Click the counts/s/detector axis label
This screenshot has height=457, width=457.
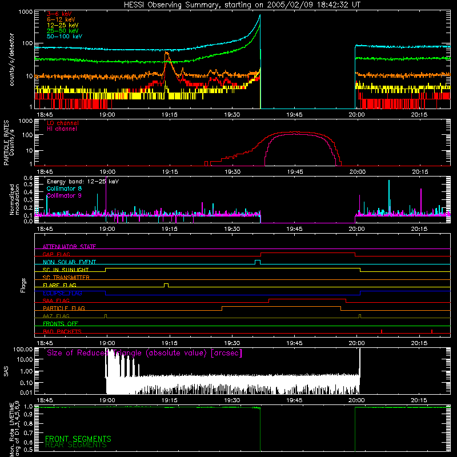pos(12,59)
